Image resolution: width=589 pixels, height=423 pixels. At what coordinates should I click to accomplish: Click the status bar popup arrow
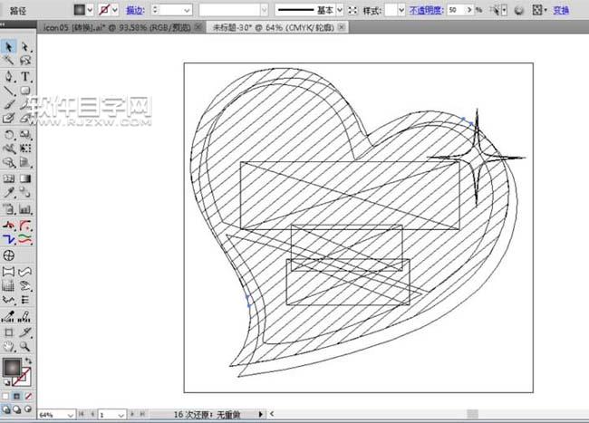pos(261,413)
